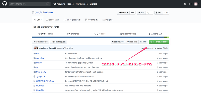Viewport: 201px width, 94px height.
Task: Click the file icon beside LICENSE
Action: click(34, 86)
